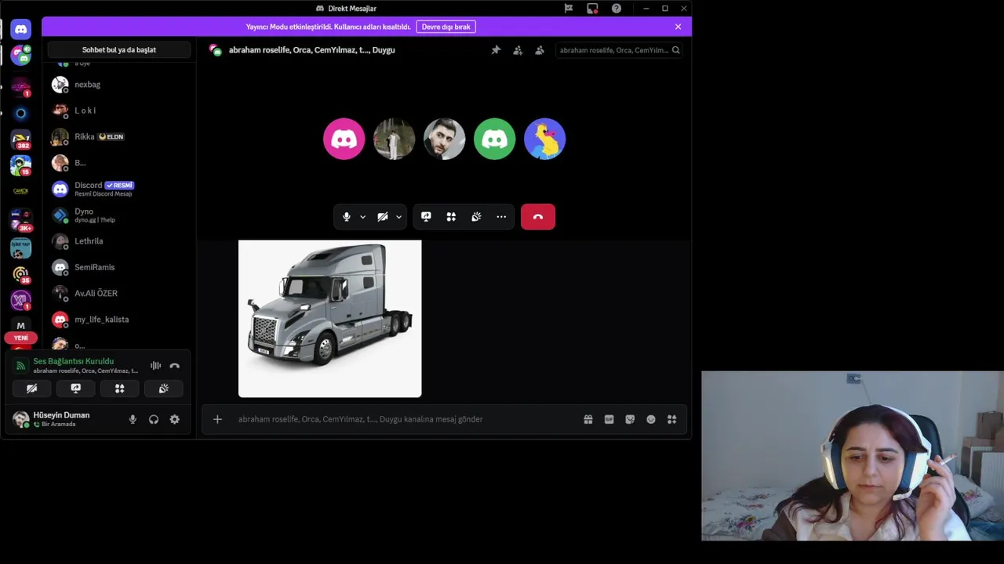
Task: Open server with 382 notification badge
Action: point(21,139)
